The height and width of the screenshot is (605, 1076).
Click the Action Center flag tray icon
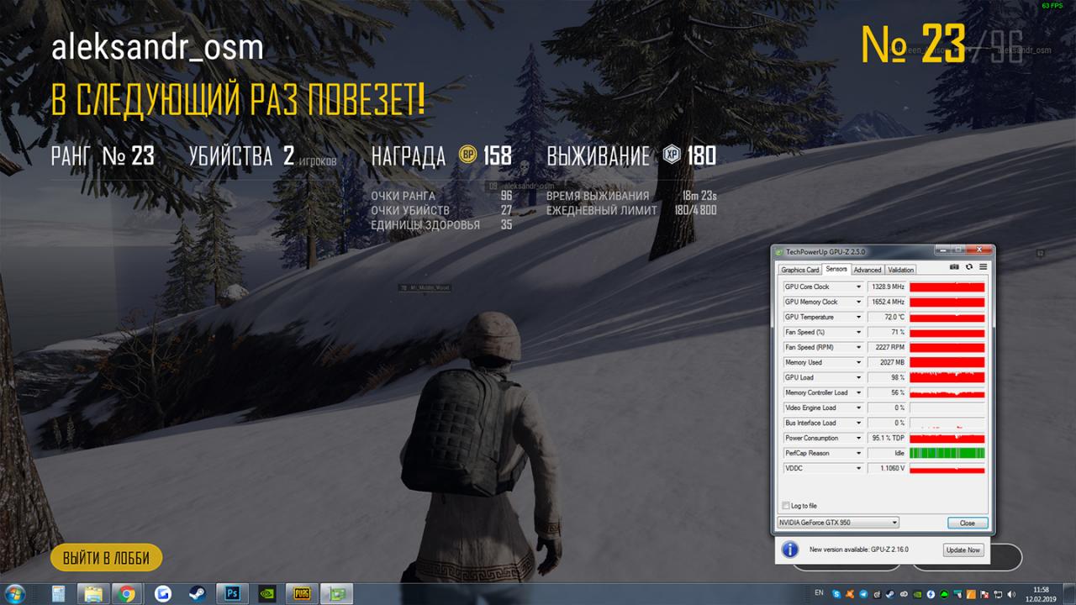pos(984,594)
